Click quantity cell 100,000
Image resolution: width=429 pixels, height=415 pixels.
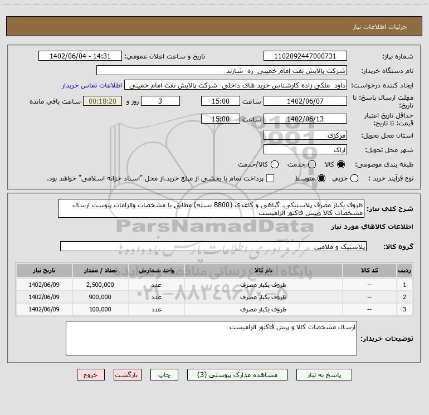point(100,309)
